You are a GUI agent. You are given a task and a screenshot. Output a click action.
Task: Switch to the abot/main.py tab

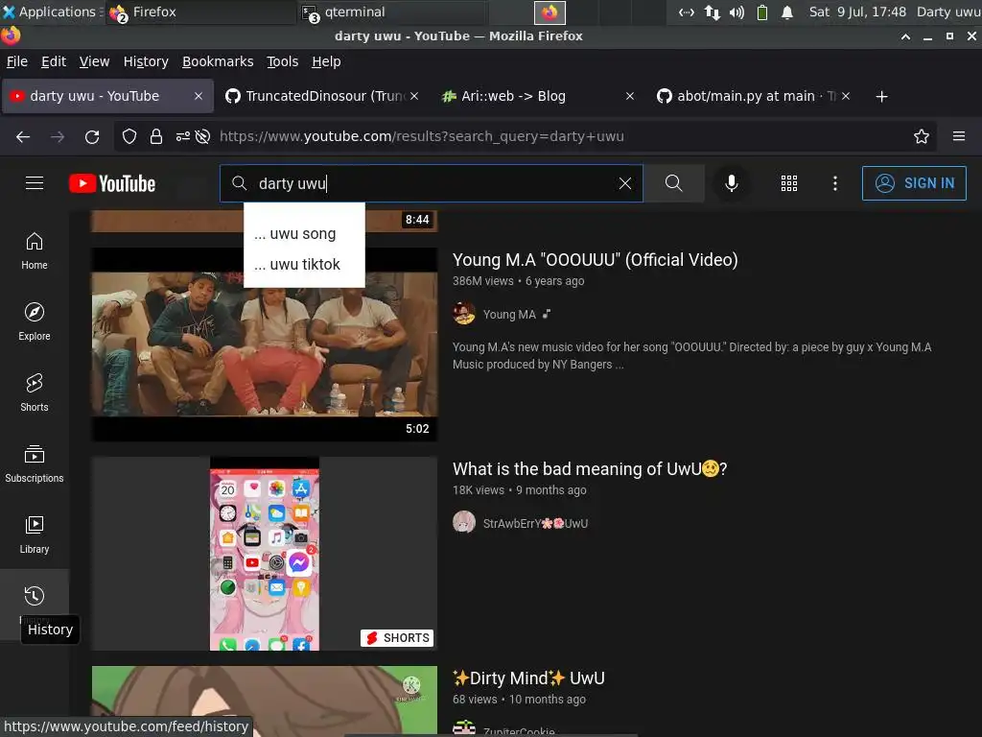(754, 97)
